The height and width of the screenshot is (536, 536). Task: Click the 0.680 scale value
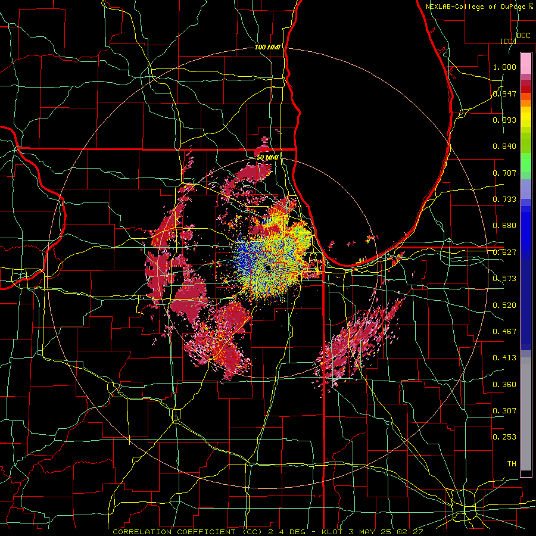point(504,226)
